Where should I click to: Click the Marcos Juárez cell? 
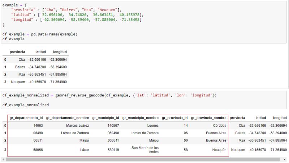(x=78, y=126)
